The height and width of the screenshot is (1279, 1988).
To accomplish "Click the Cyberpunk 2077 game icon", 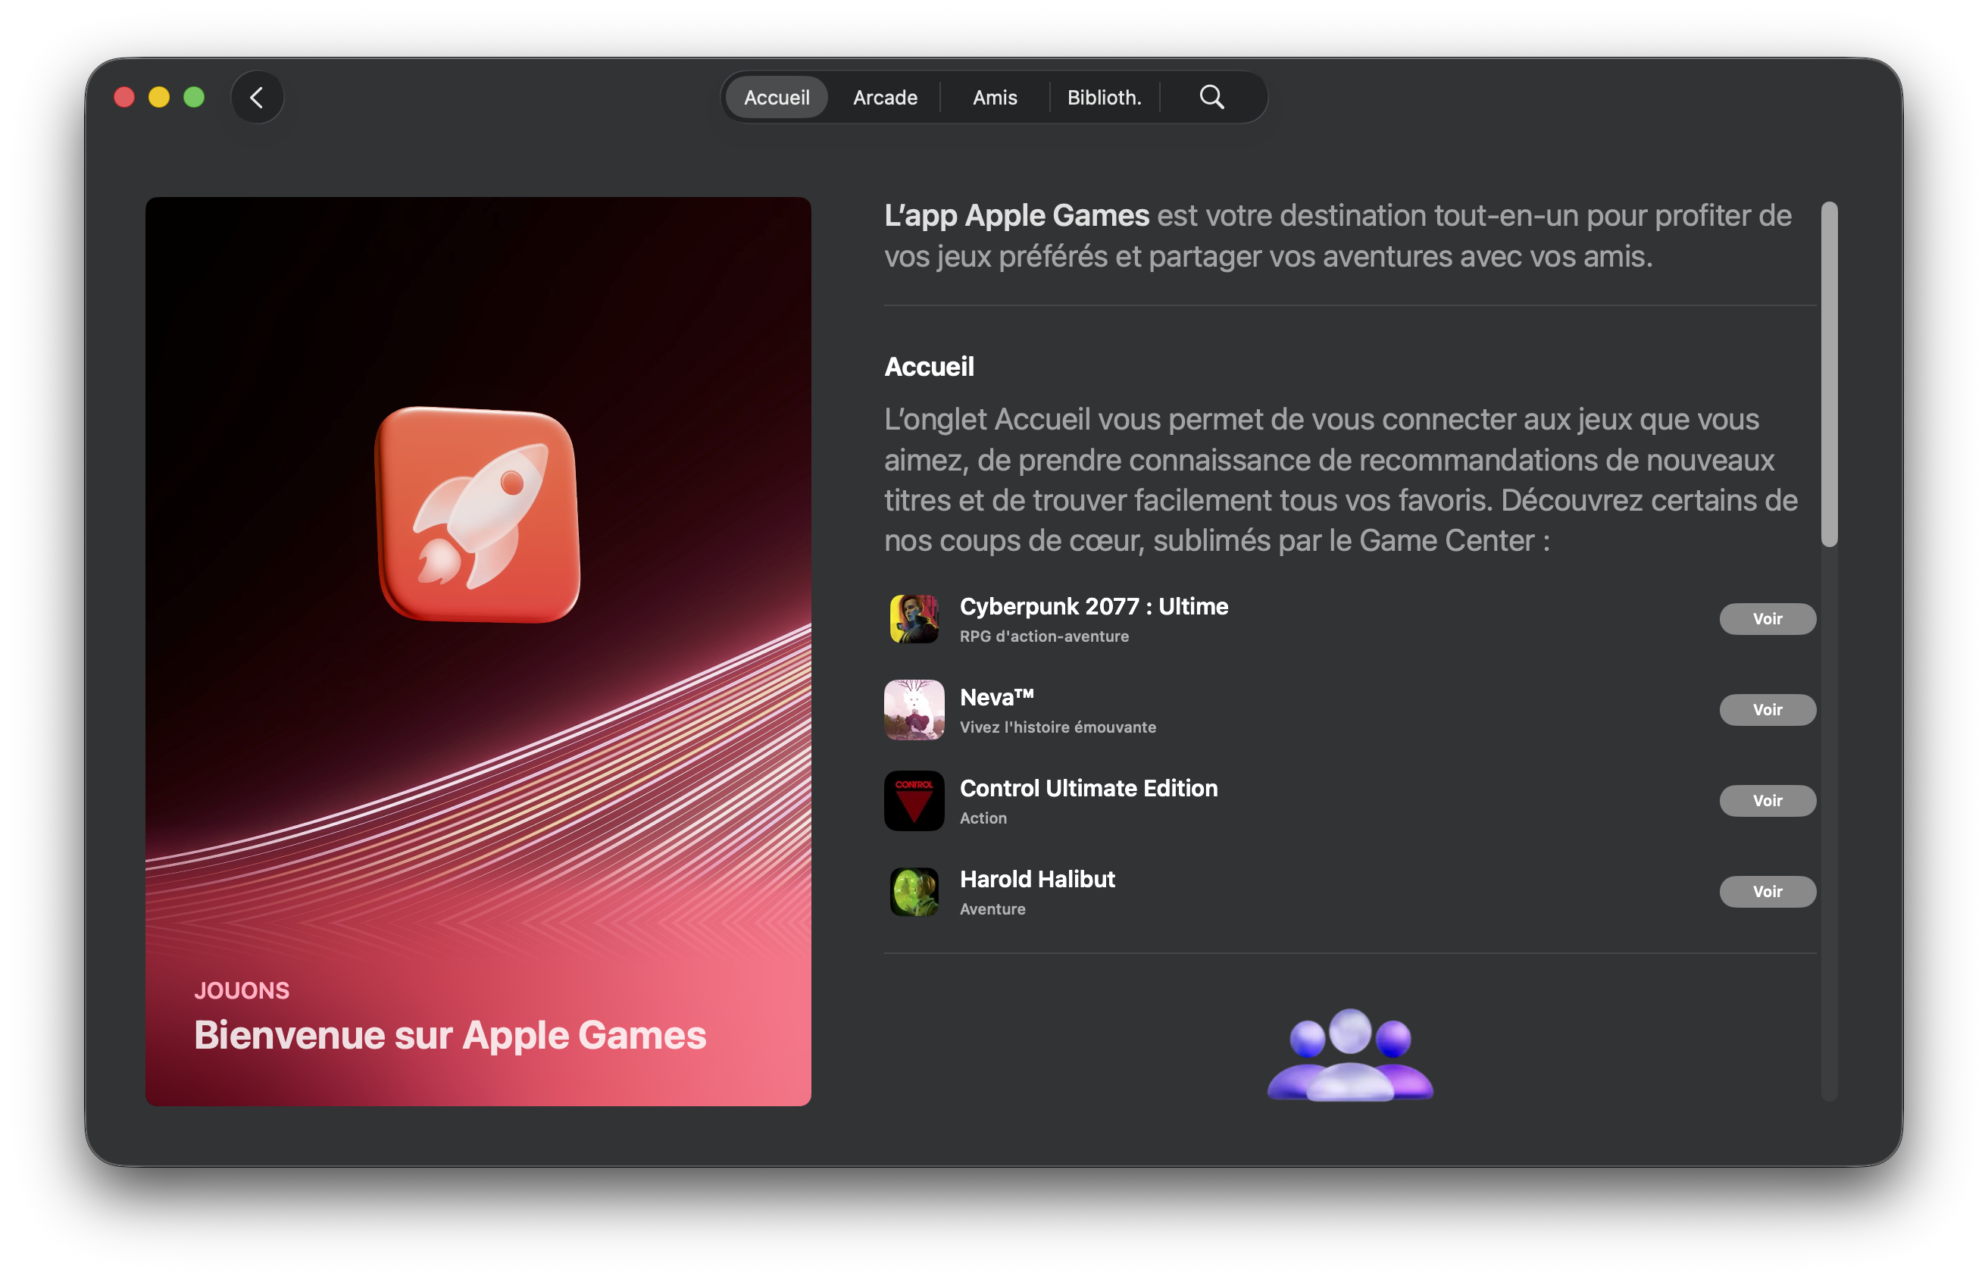I will (914, 619).
